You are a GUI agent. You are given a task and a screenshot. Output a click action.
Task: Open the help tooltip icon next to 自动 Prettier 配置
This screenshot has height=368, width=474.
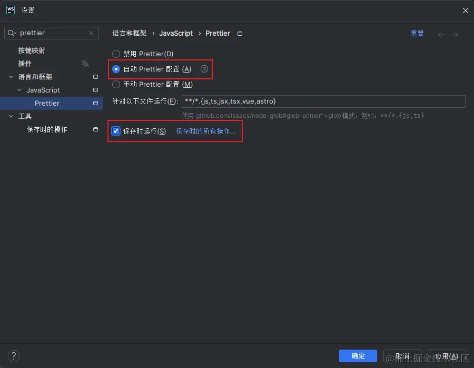click(204, 69)
